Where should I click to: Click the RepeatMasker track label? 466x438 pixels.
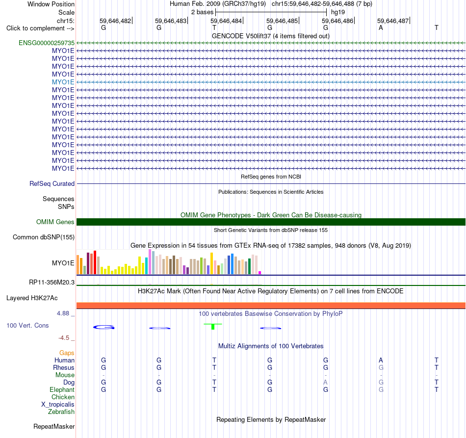[54, 426]
